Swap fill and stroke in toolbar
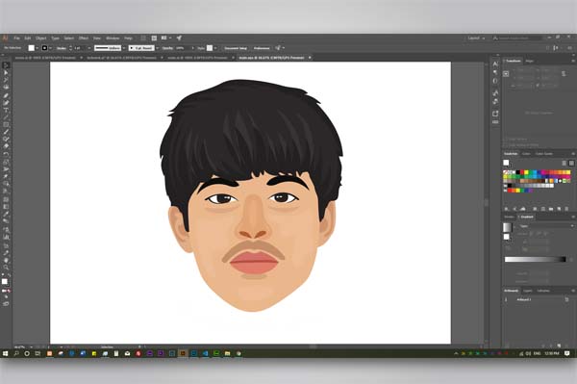 [9, 275]
